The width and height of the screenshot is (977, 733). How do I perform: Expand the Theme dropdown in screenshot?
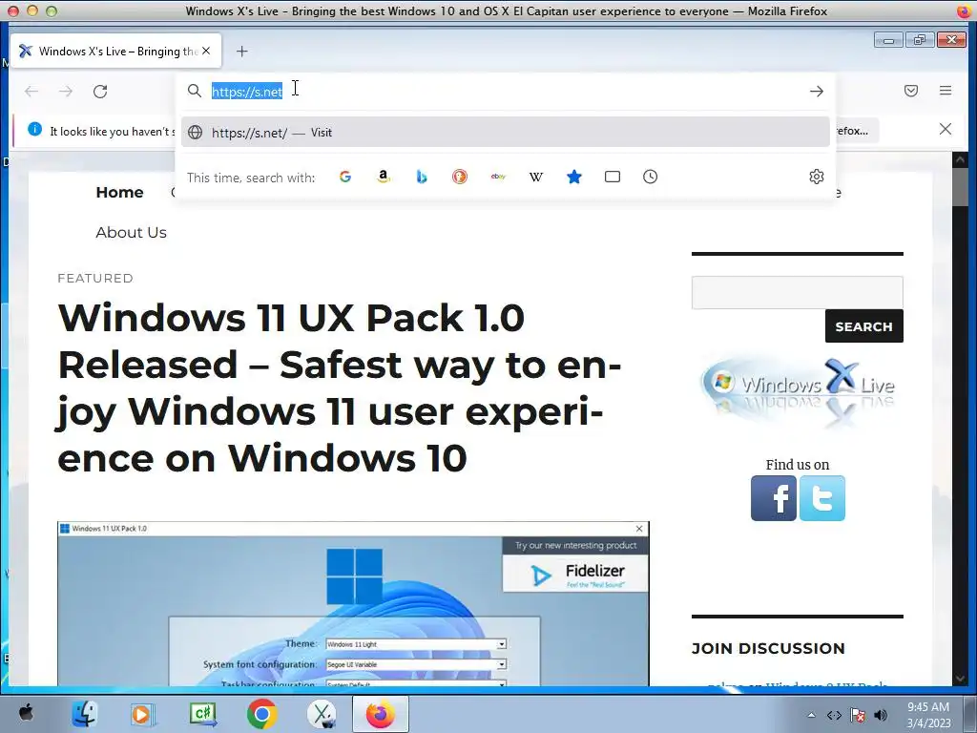[x=501, y=644]
